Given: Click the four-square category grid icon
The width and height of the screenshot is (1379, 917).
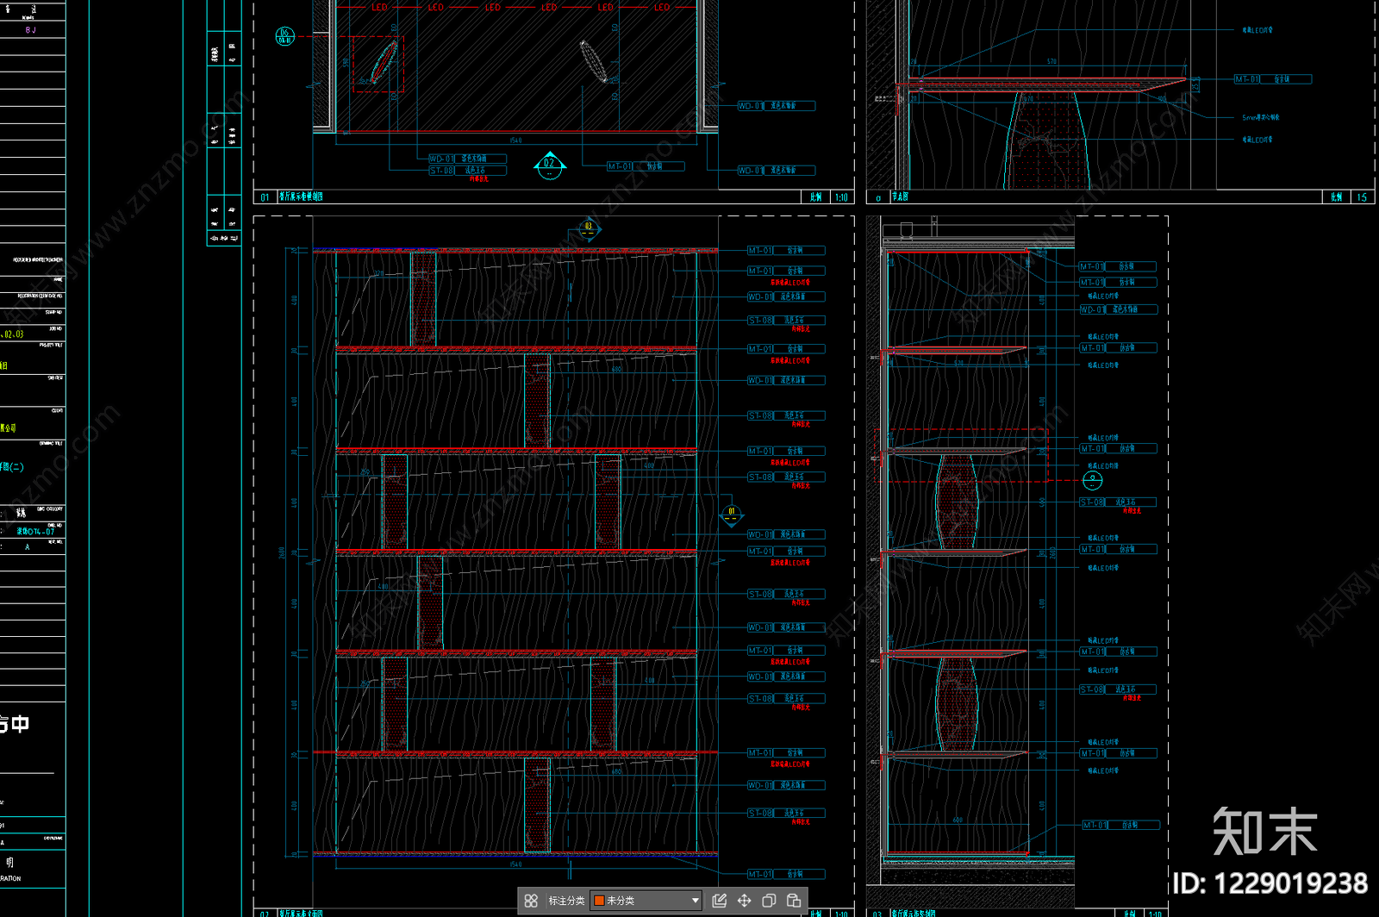Looking at the screenshot, I should coord(531,901).
